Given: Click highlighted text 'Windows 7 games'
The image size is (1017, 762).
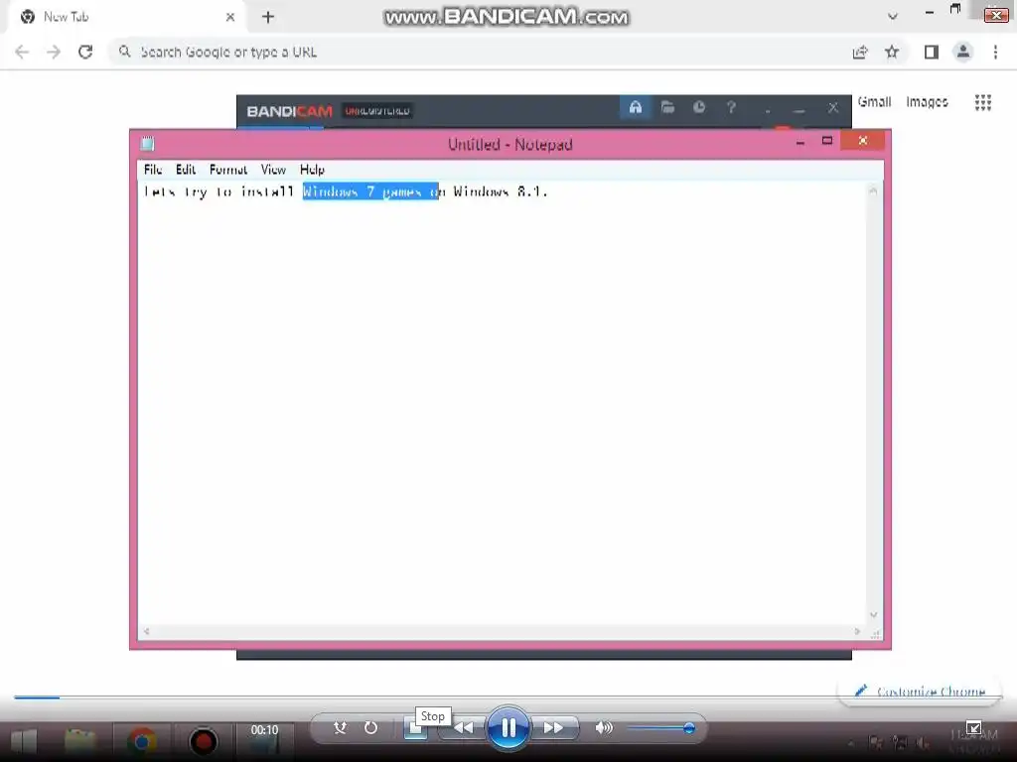Looking at the screenshot, I should [362, 191].
